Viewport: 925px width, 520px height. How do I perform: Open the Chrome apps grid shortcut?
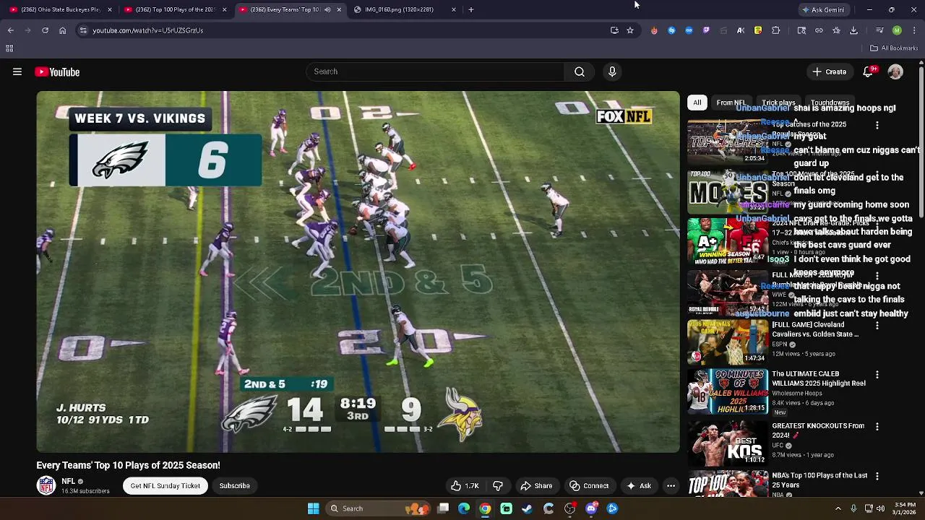coord(9,48)
